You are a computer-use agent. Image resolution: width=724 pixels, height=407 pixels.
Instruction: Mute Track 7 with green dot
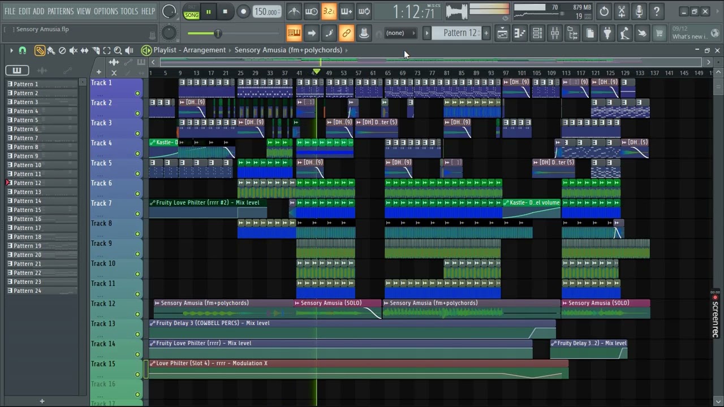coord(137,214)
